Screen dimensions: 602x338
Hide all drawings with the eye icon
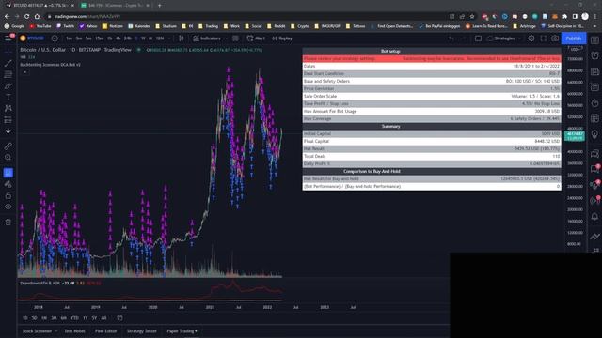(8, 207)
